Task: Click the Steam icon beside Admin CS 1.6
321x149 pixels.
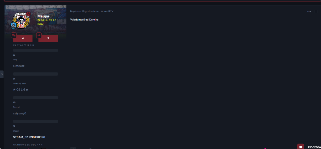Action: 39,20
